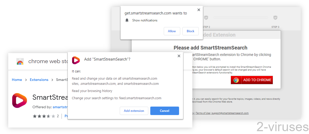Click 'Read your browsing history' permission text

[x=92, y=91]
